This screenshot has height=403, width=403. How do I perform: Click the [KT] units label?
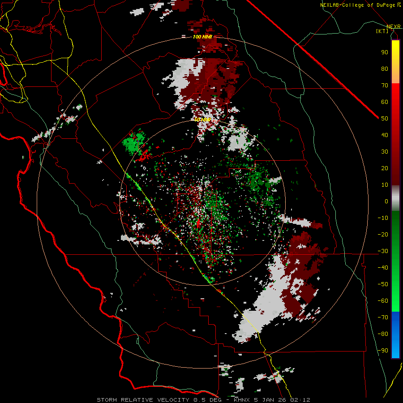[x=382, y=31]
